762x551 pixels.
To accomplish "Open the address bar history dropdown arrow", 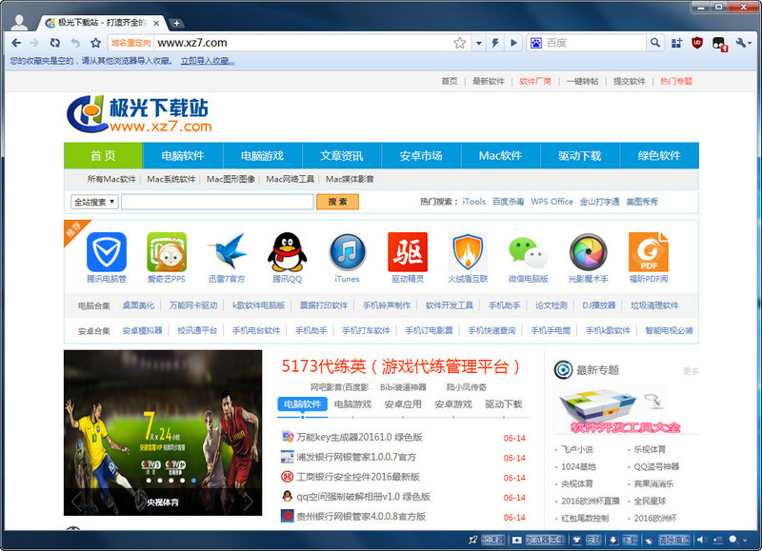I will point(479,43).
